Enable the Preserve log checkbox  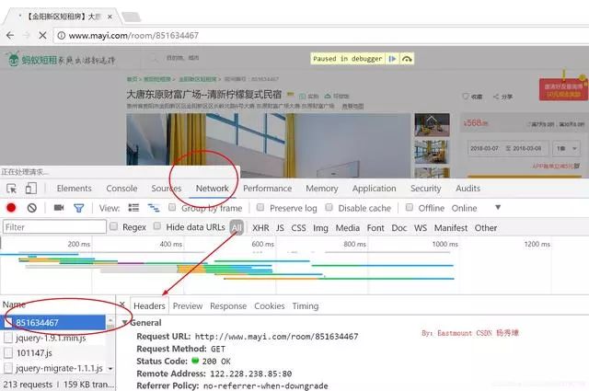tap(260, 207)
